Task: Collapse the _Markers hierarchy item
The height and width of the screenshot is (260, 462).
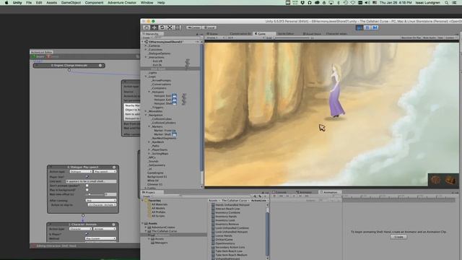Action: tap(149, 126)
